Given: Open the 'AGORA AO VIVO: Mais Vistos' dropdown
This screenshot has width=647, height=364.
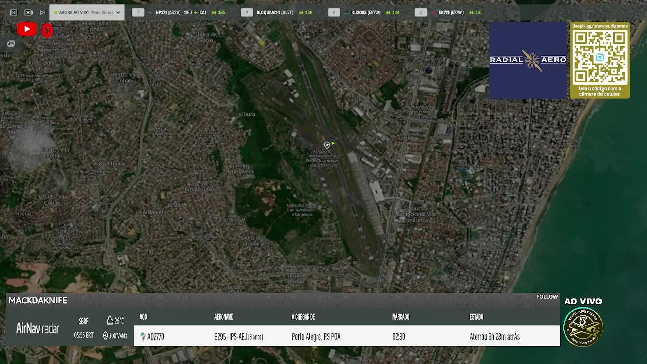Looking at the screenshot, I should point(87,12).
